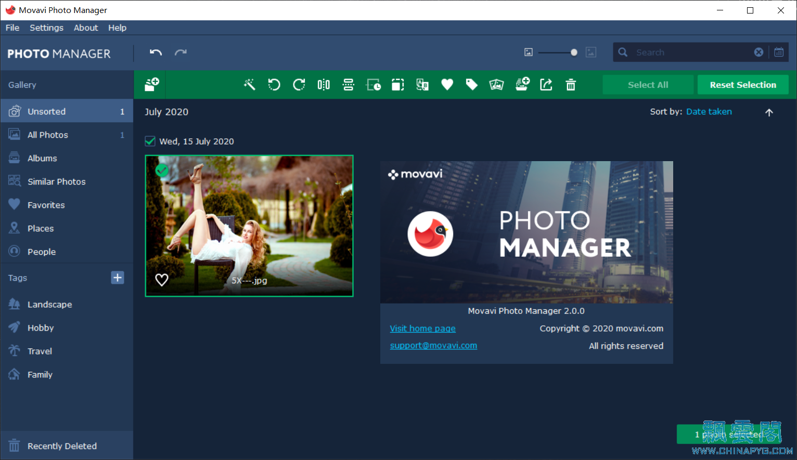Screen dimensions: 797x460
Task: Open Similar Photos section
Action: (67, 181)
